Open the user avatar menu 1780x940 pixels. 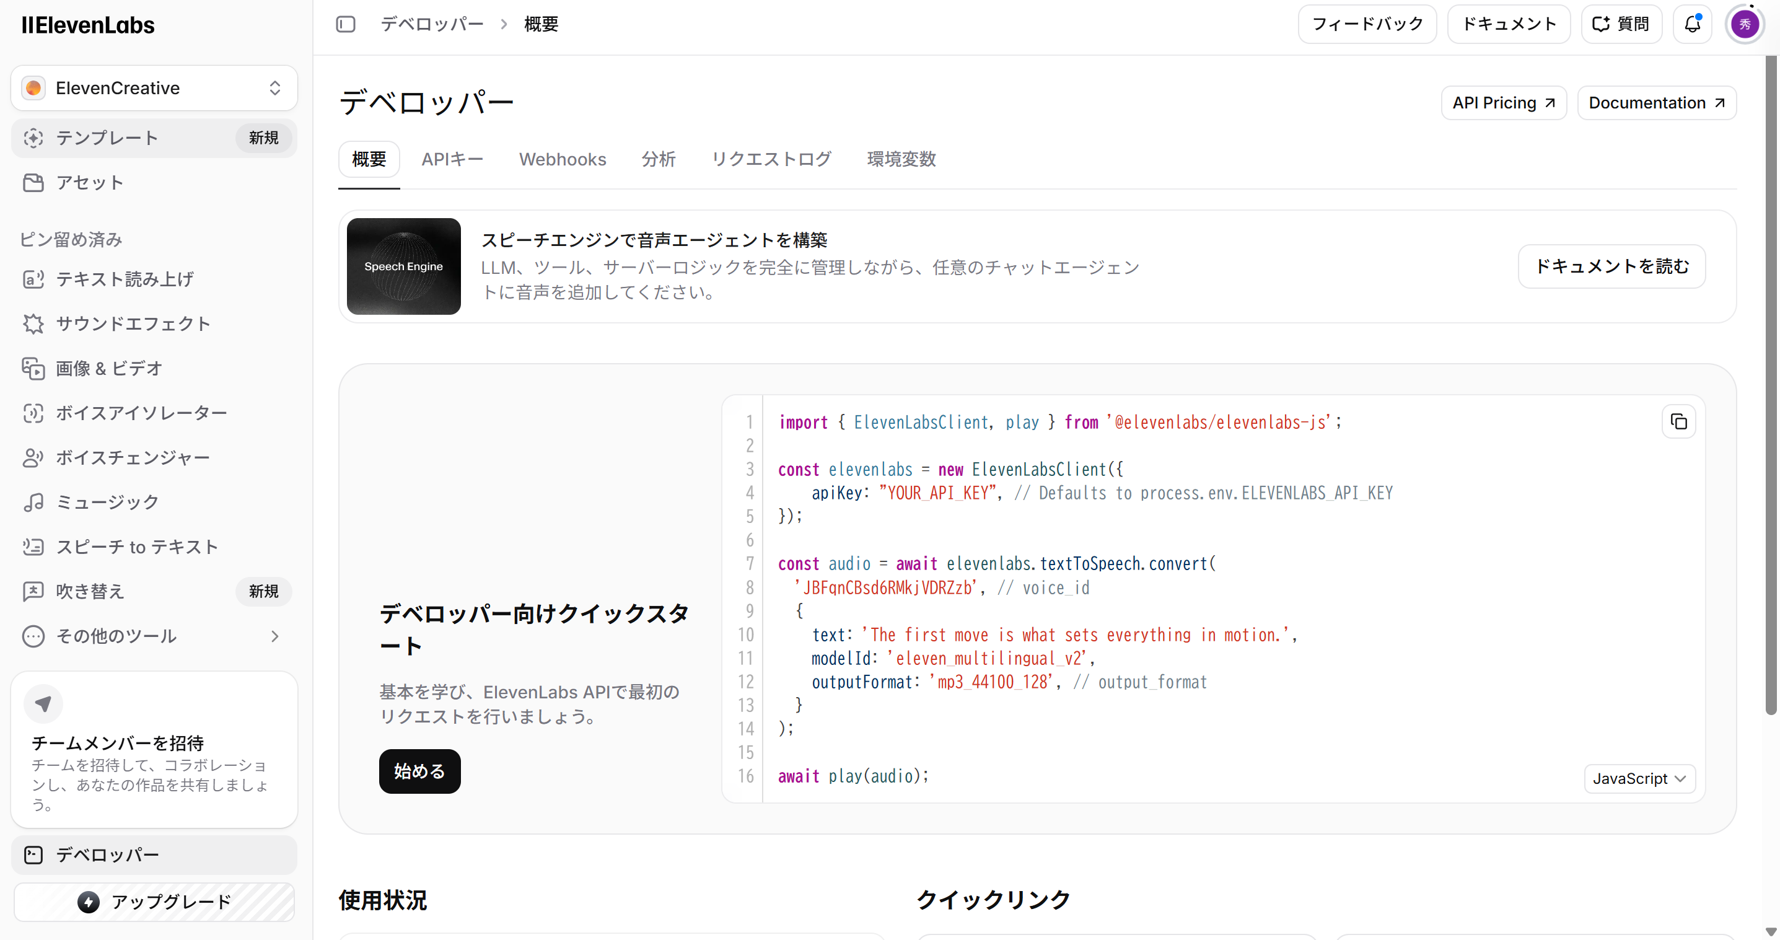(x=1745, y=24)
